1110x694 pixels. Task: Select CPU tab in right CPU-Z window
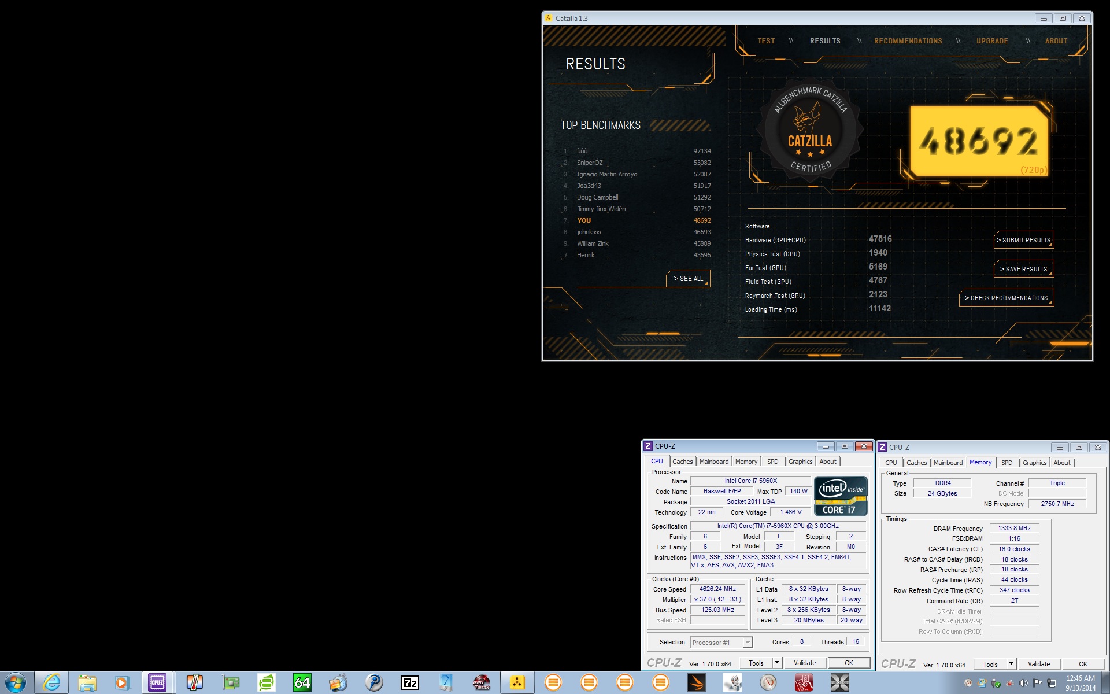891,463
